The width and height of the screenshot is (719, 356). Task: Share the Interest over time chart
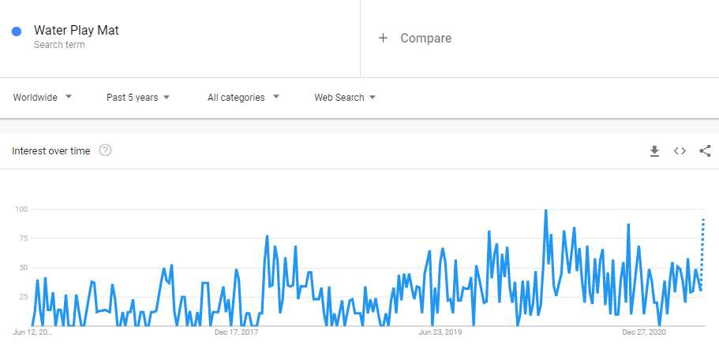click(706, 151)
